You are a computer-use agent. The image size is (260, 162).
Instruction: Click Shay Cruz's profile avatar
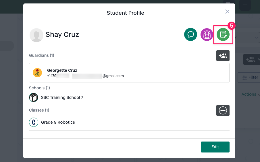(x=36, y=35)
